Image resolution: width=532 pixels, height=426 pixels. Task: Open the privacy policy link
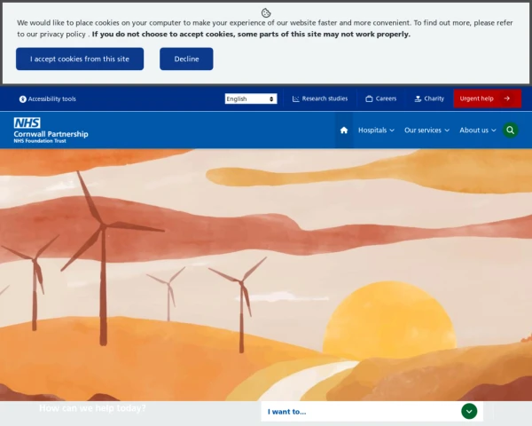pyautogui.click(x=63, y=35)
